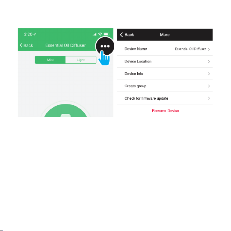
Task: Click the More title in black header
Action: (165, 35)
